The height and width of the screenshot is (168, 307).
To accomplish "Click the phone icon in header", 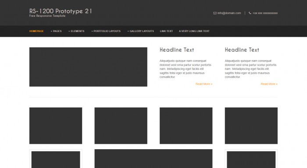I will pos(250,13).
